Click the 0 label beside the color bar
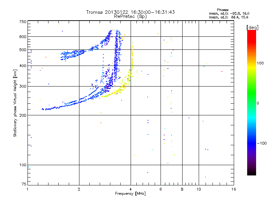This screenshot has width=275, height=206. pyautogui.click(x=258, y=103)
